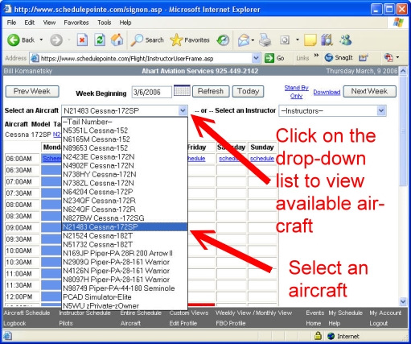Image resolution: width=411 pixels, height=344 pixels.
Task: Expand the Links toolbar chevron
Action: click(316, 56)
